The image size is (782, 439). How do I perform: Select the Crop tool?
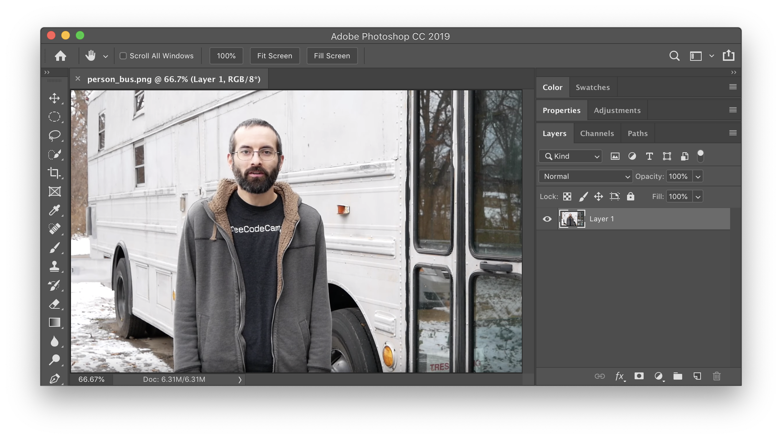[x=54, y=173]
